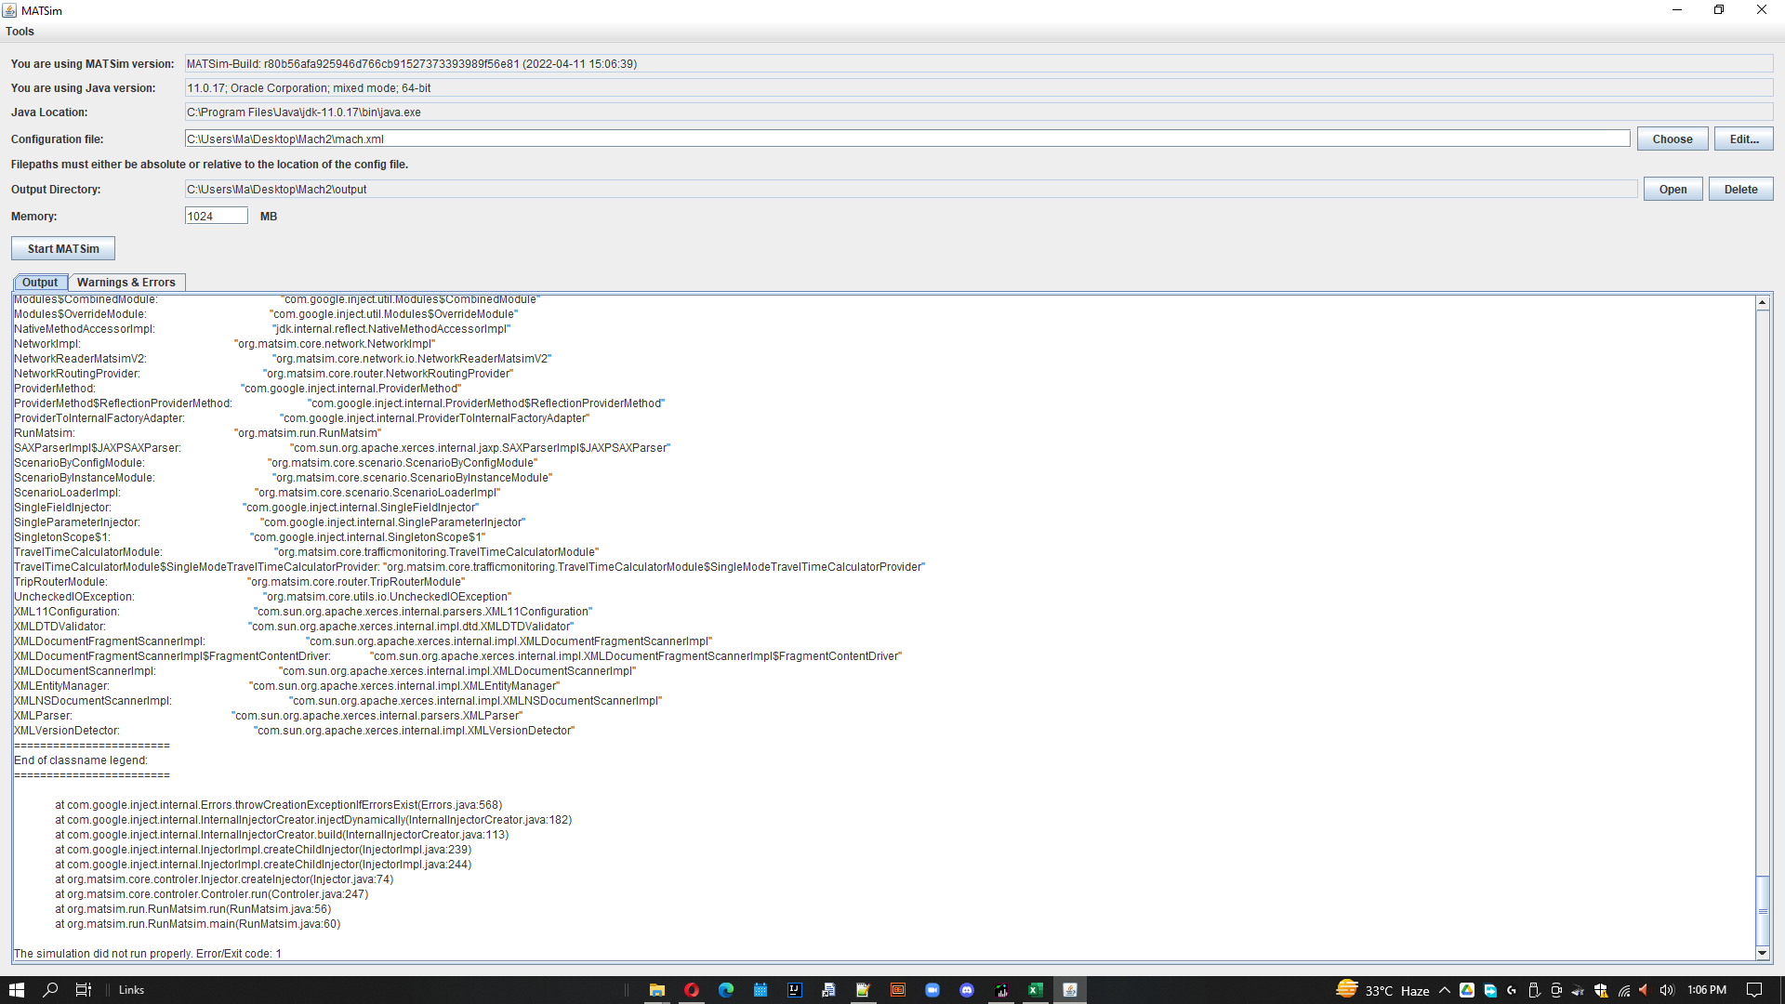Image resolution: width=1785 pixels, height=1004 pixels.
Task: Launch Microsoft Edge from the taskbar
Action: point(726,989)
